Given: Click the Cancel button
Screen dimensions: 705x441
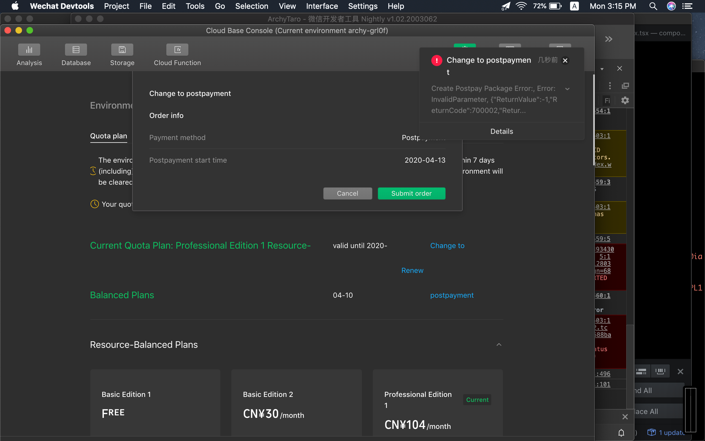Looking at the screenshot, I should (347, 193).
